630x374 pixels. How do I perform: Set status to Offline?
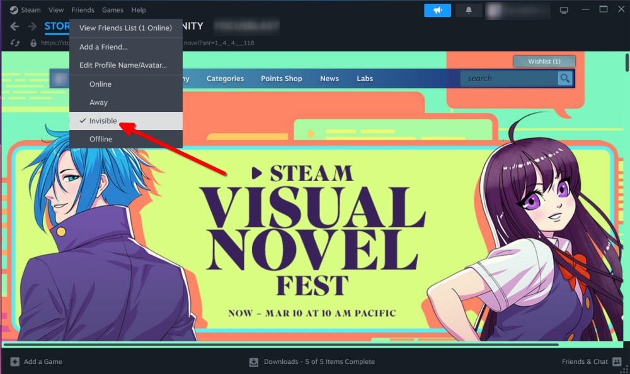126,139
